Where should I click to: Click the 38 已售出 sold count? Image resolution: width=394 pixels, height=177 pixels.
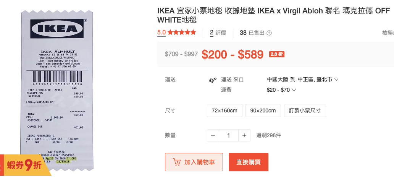pyautogui.click(x=252, y=32)
